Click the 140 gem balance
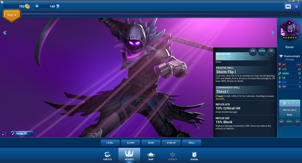Screen dimensions: 302x163 pyautogui.click(x=52, y=6)
